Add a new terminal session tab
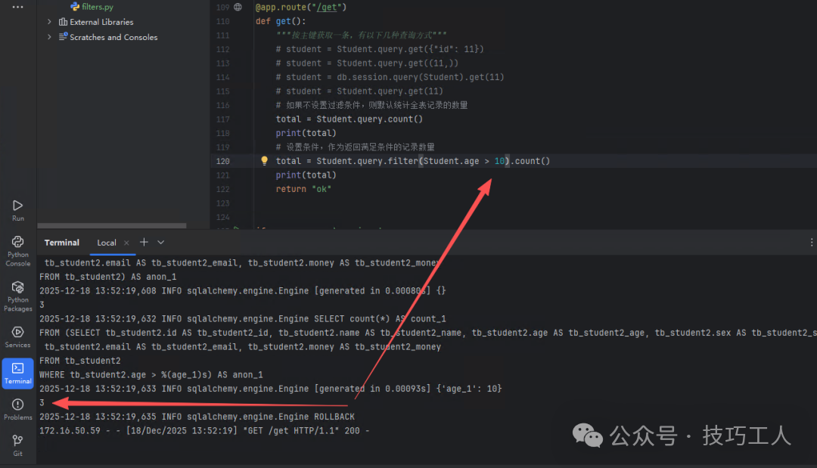This screenshot has height=468, width=817. 144,242
